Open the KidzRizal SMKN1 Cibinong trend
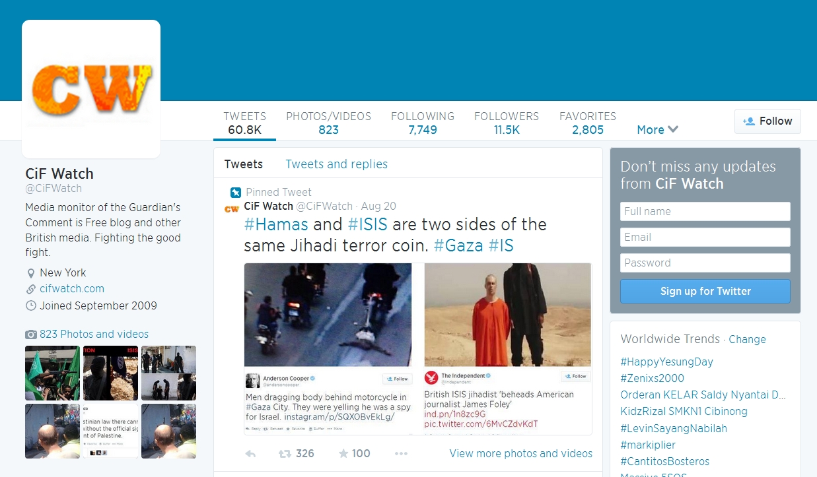 (x=684, y=412)
